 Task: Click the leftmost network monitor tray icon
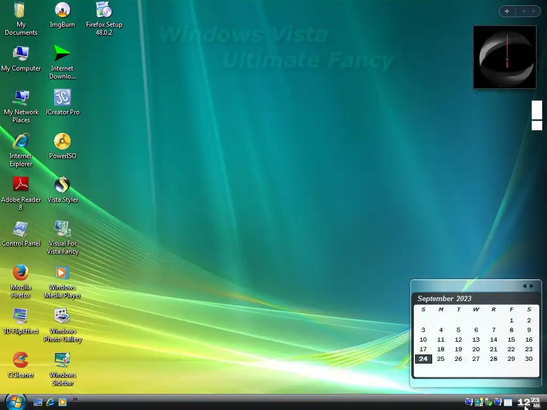[469, 403]
